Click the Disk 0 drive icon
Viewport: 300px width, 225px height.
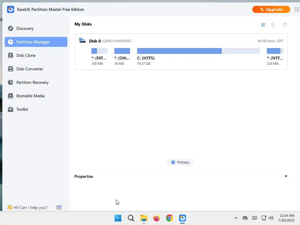82,40
